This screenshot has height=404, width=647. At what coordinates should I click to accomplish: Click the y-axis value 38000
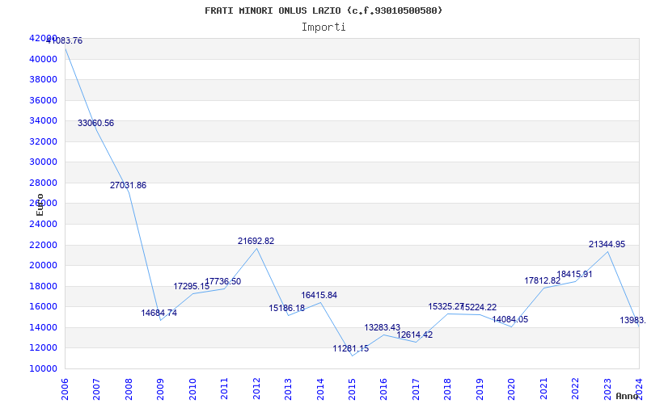point(43,79)
